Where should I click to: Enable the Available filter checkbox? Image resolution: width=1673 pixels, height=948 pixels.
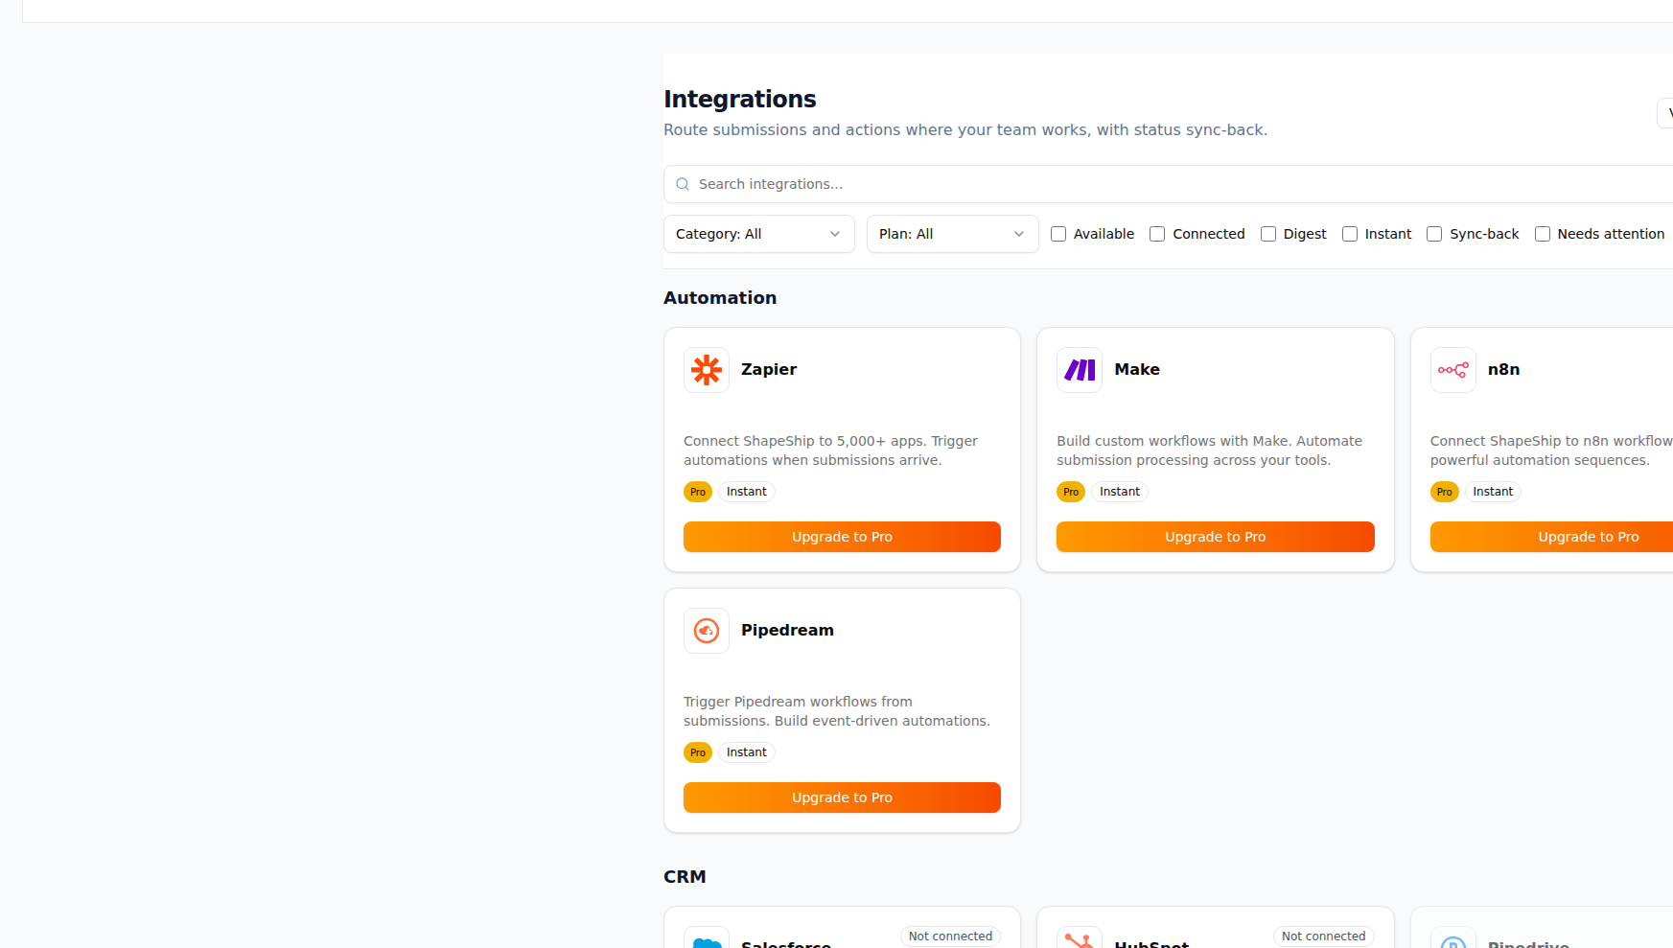pyautogui.click(x=1058, y=233)
